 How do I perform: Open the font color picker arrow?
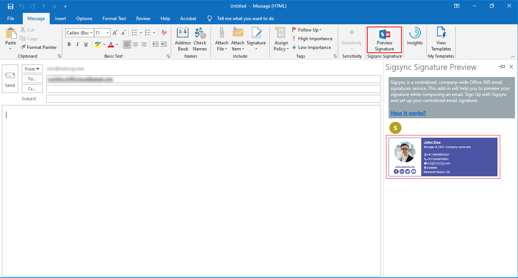(x=117, y=45)
